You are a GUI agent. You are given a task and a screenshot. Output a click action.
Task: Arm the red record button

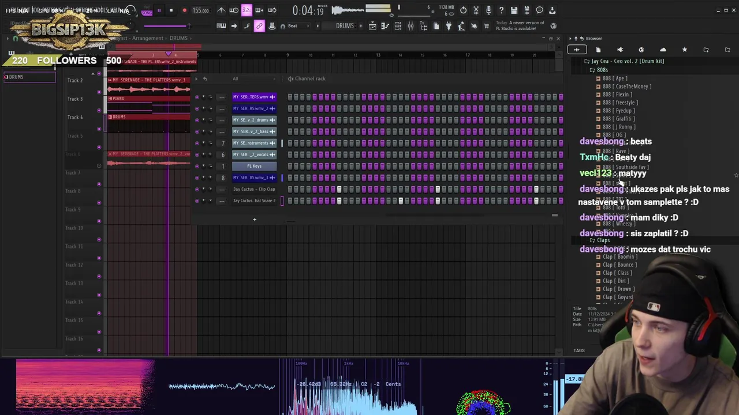coord(184,10)
